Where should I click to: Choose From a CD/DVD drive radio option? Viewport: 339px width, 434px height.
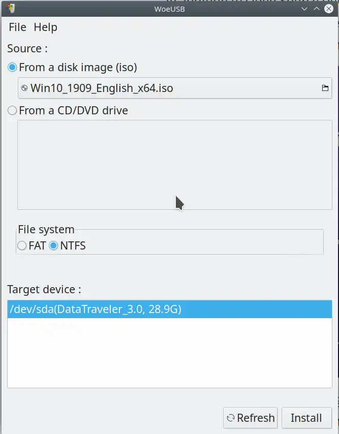[x=12, y=110]
